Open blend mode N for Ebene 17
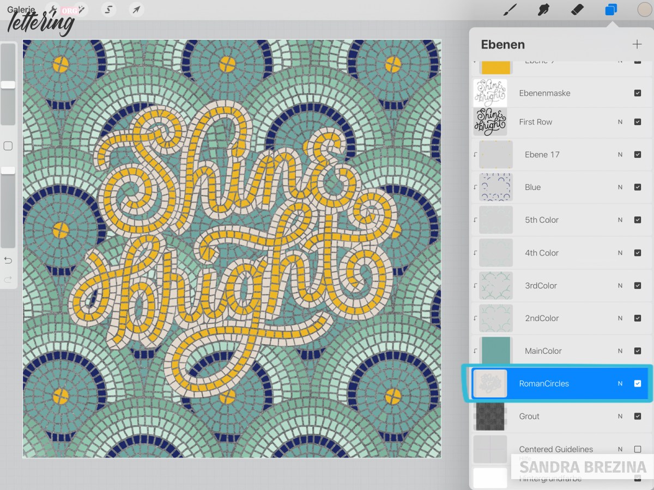 (x=620, y=155)
